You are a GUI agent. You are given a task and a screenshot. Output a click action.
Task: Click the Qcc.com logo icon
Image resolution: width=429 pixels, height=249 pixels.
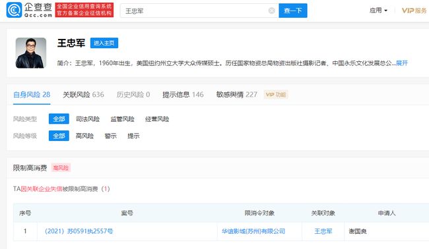point(14,10)
